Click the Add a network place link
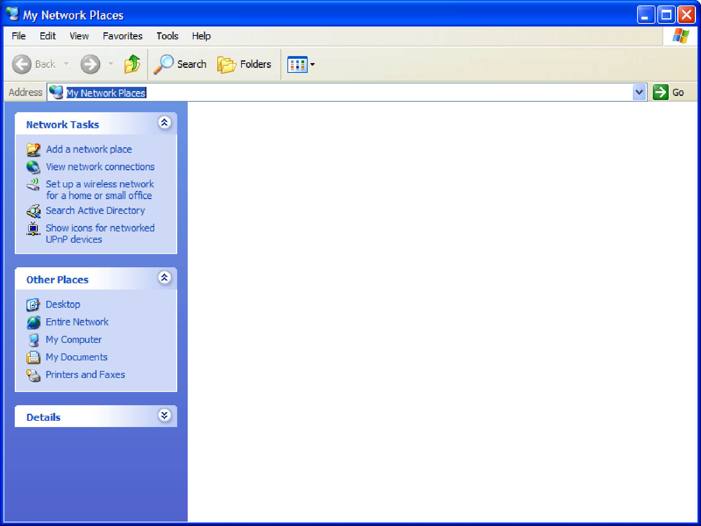 89,149
